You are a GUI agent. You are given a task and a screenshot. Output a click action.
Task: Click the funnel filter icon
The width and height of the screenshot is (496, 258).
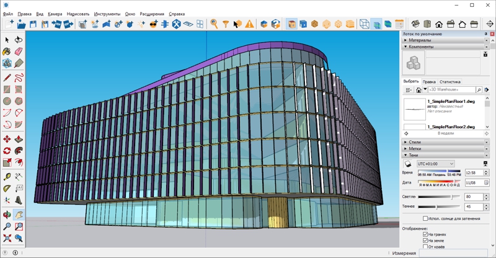pos(226,24)
